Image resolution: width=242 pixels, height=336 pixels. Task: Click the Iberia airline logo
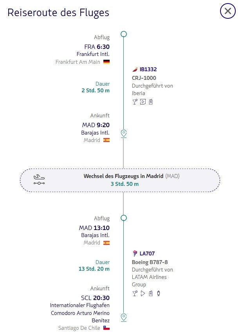click(x=135, y=69)
